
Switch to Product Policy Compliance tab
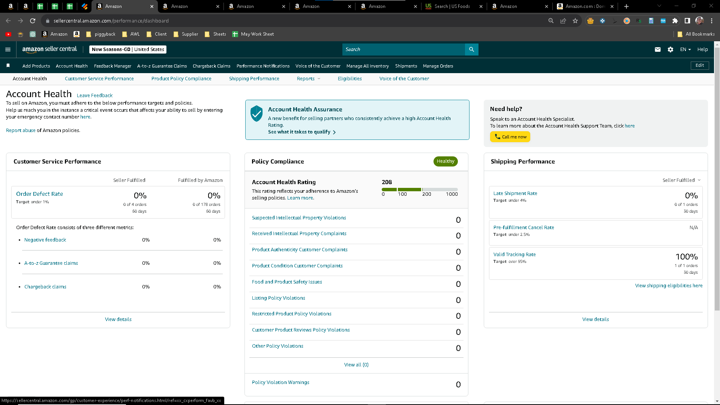coord(181,78)
